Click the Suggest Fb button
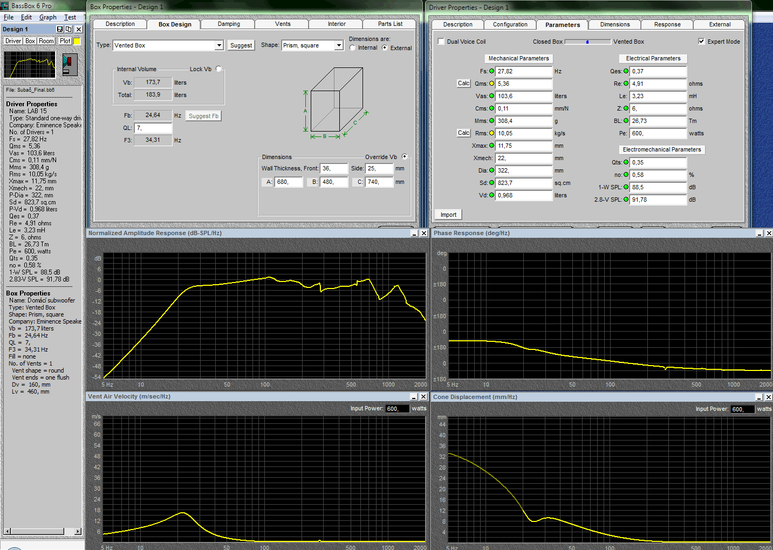 point(203,116)
